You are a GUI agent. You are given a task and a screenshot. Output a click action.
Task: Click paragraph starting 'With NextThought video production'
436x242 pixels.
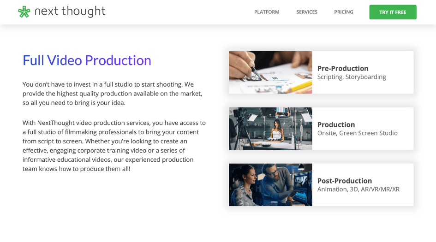114,146
